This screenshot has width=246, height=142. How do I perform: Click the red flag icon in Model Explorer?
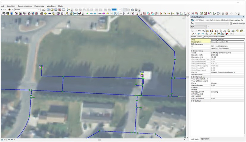pyautogui.click(x=227, y=34)
